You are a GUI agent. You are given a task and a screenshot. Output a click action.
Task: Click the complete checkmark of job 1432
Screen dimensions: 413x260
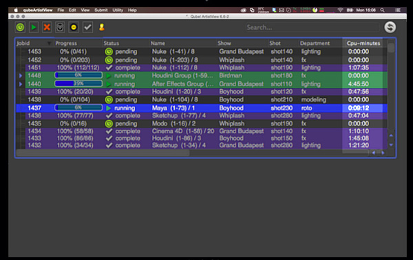tap(109, 146)
